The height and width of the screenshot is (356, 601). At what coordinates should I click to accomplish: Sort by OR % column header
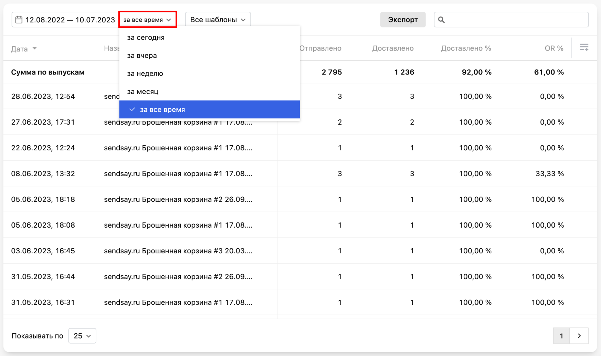tap(553, 48)
